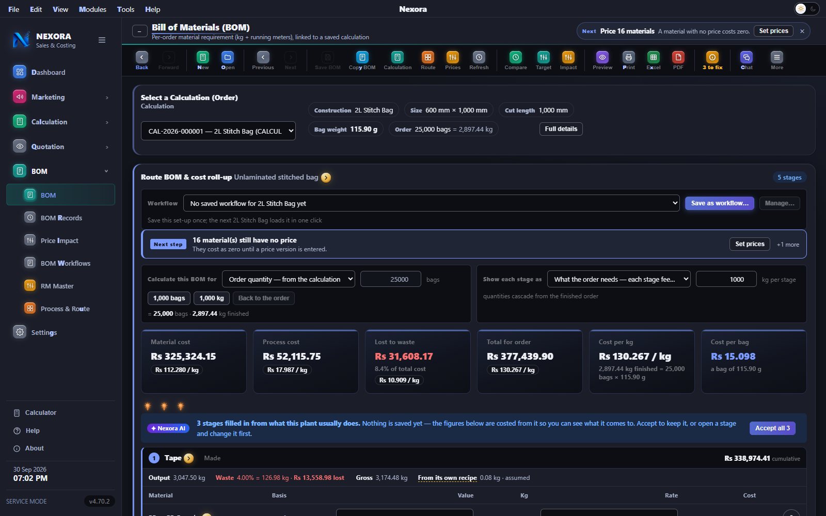The width and height of the screenshot is (826, 516).
Task: Click 'From its own recipe' underlined text
Action: coord(447,478)
